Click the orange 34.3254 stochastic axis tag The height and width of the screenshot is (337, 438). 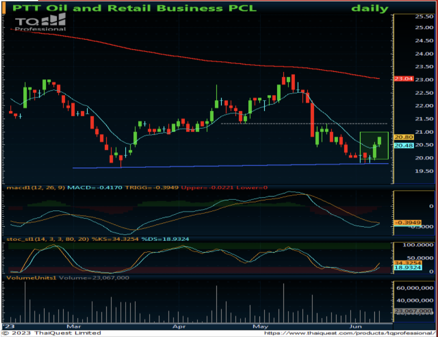pyautogui.click(x=408, y=263)
